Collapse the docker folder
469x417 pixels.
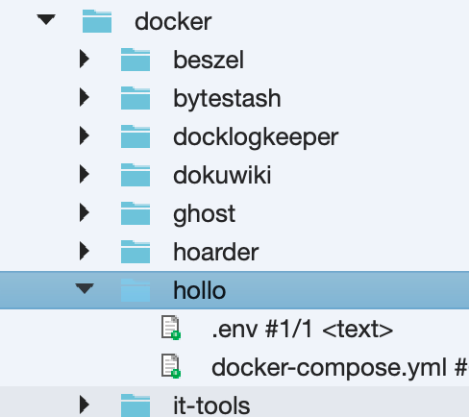[46, 19]
